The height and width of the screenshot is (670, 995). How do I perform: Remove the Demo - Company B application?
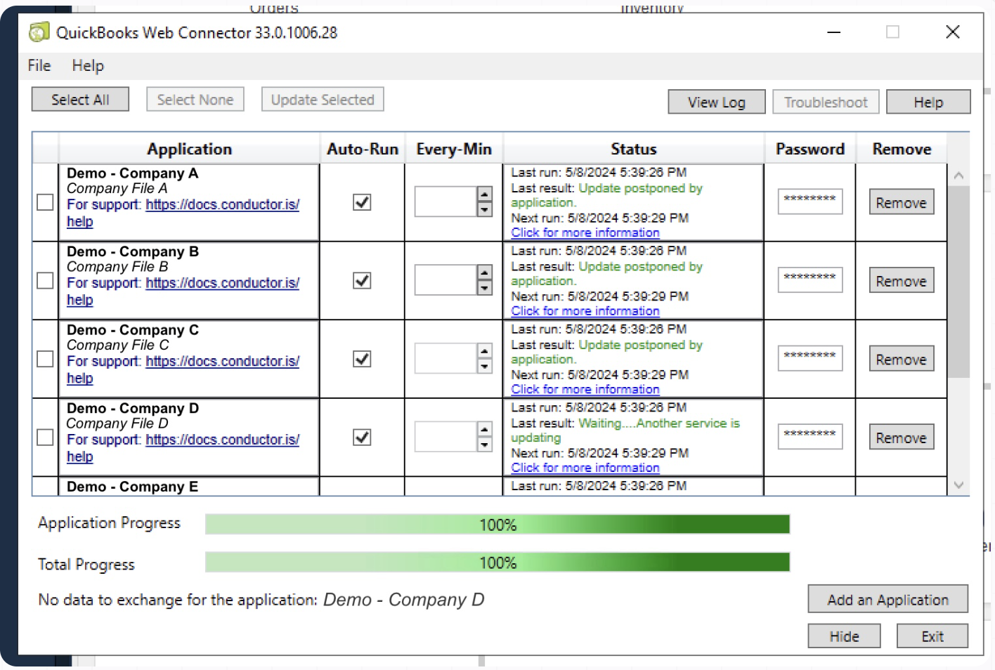coord(902,281)
